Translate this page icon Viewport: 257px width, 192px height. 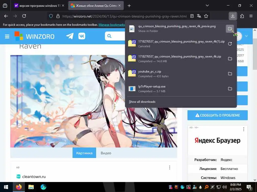(x=199, y=16)
